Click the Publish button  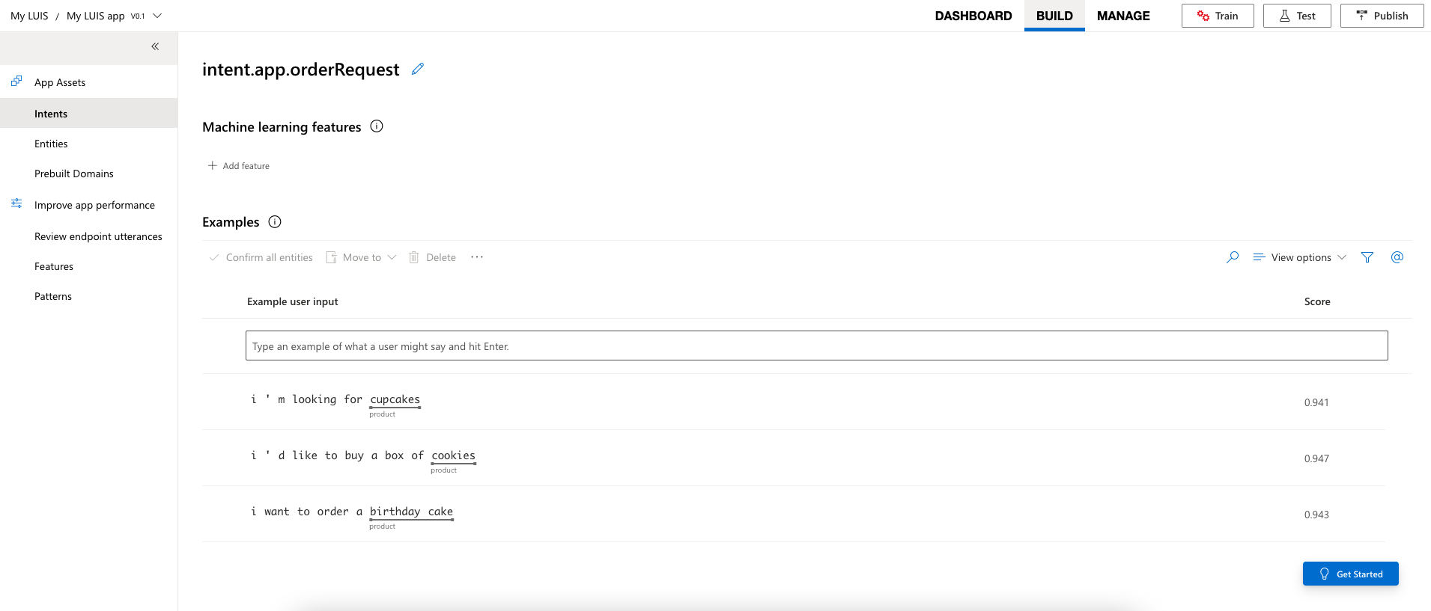tap(1382, 16)
